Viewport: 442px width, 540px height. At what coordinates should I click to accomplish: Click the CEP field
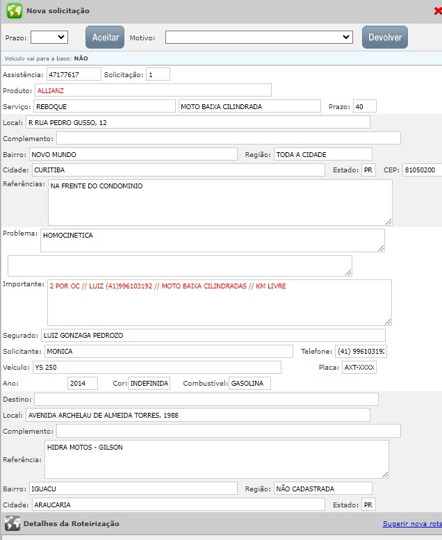point(421,170)
